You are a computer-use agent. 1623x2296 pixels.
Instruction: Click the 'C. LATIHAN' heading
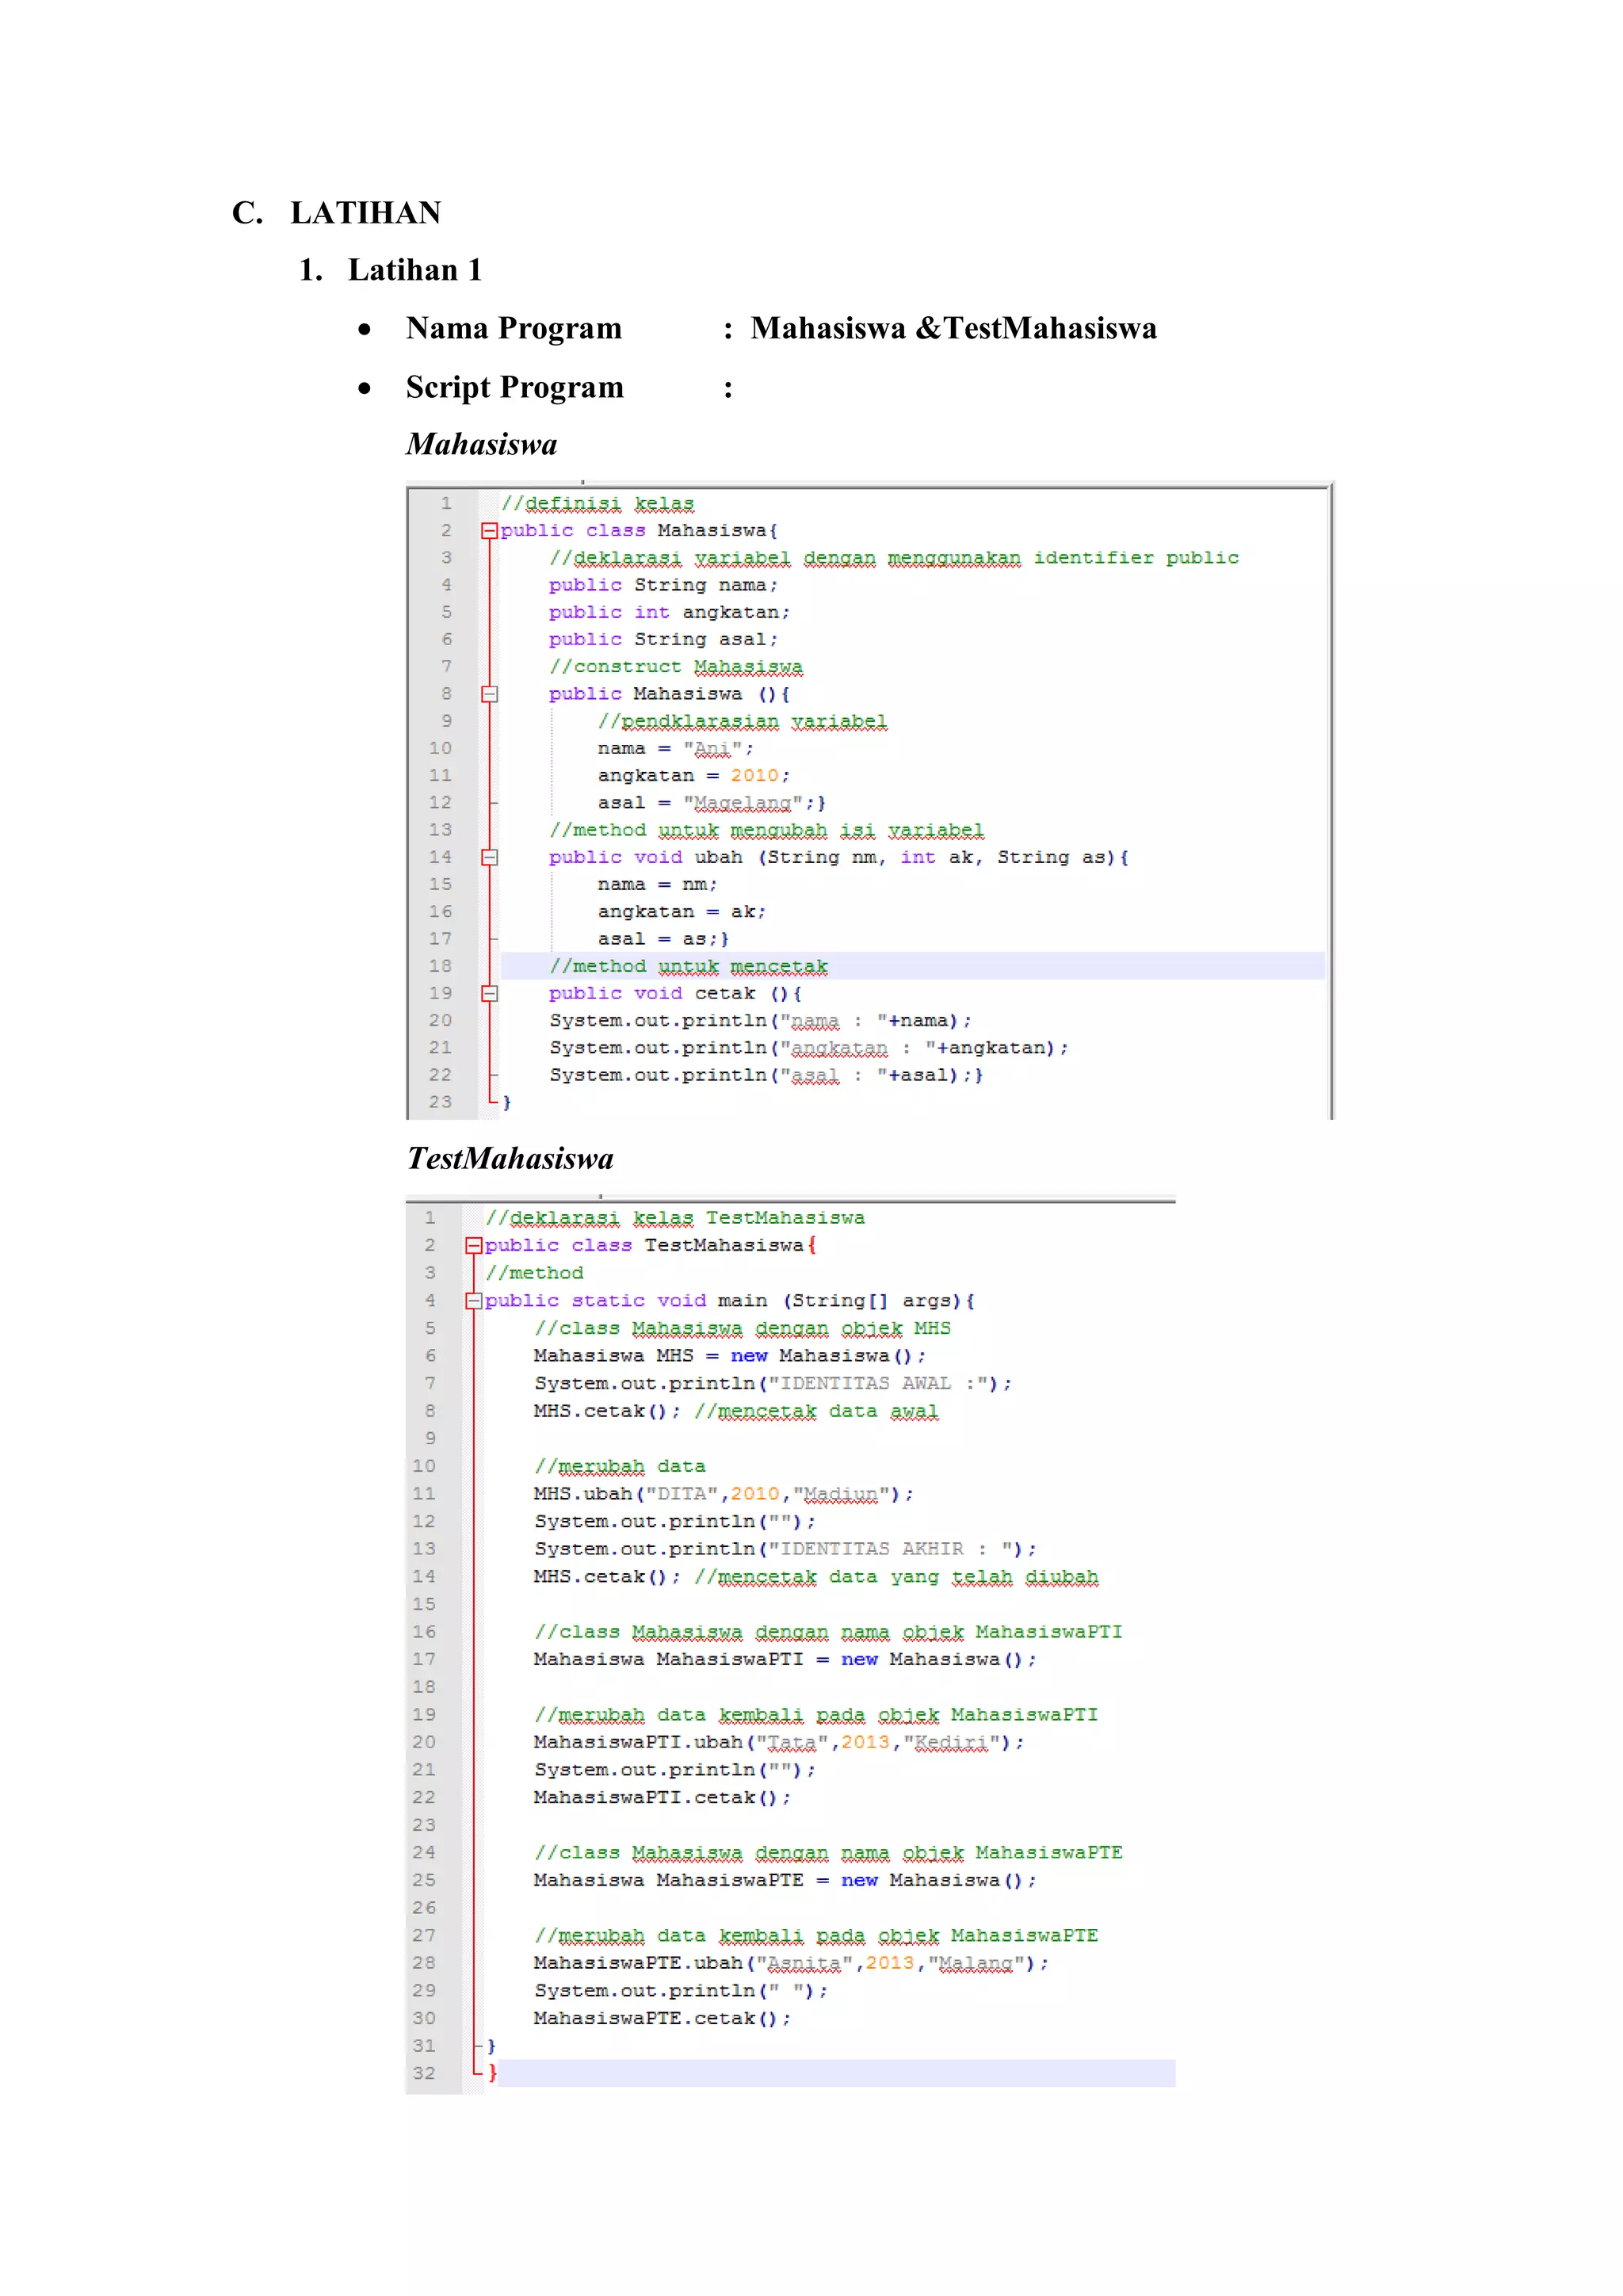[x=337, y=213]
